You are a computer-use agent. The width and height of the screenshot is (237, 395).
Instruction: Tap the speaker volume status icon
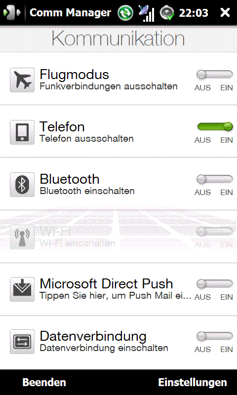pyautogui.click(x=167, y=13)
